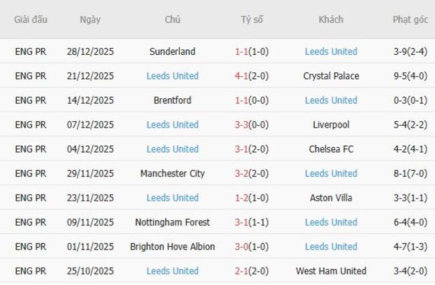Select West Ham United away team

point(331,271)
